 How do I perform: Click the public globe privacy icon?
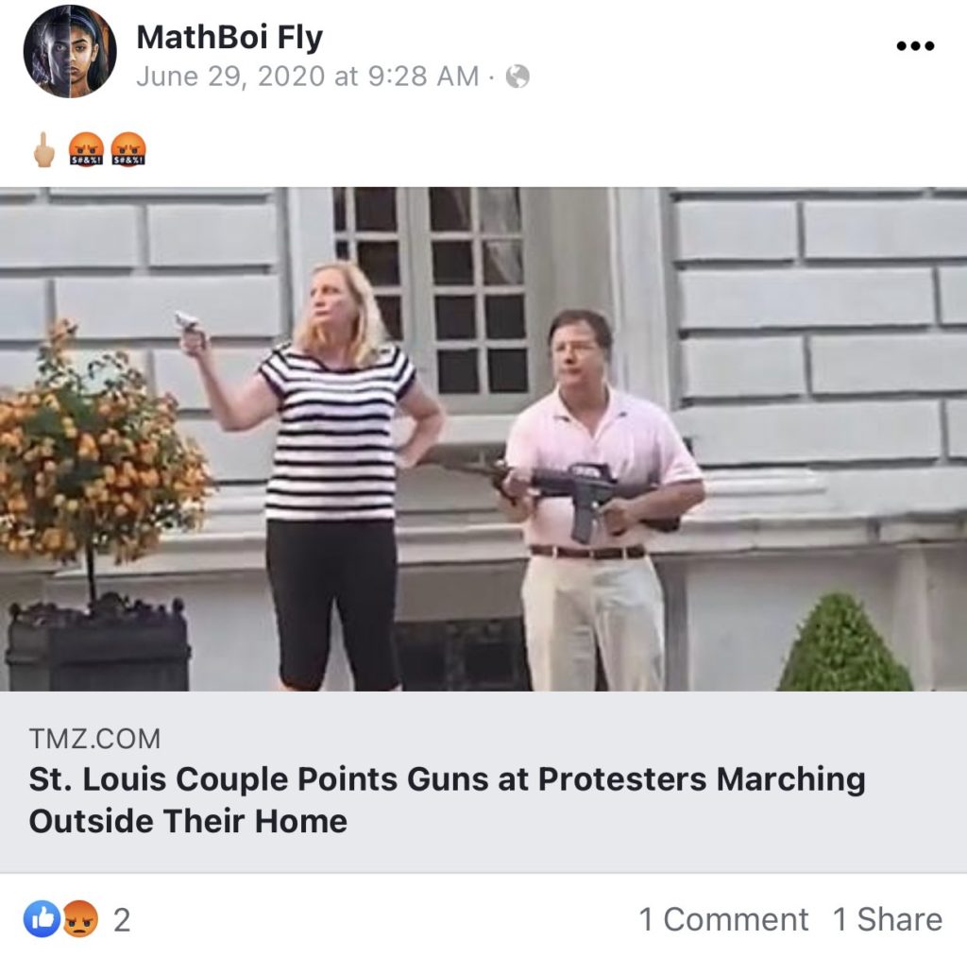point(517,77)
